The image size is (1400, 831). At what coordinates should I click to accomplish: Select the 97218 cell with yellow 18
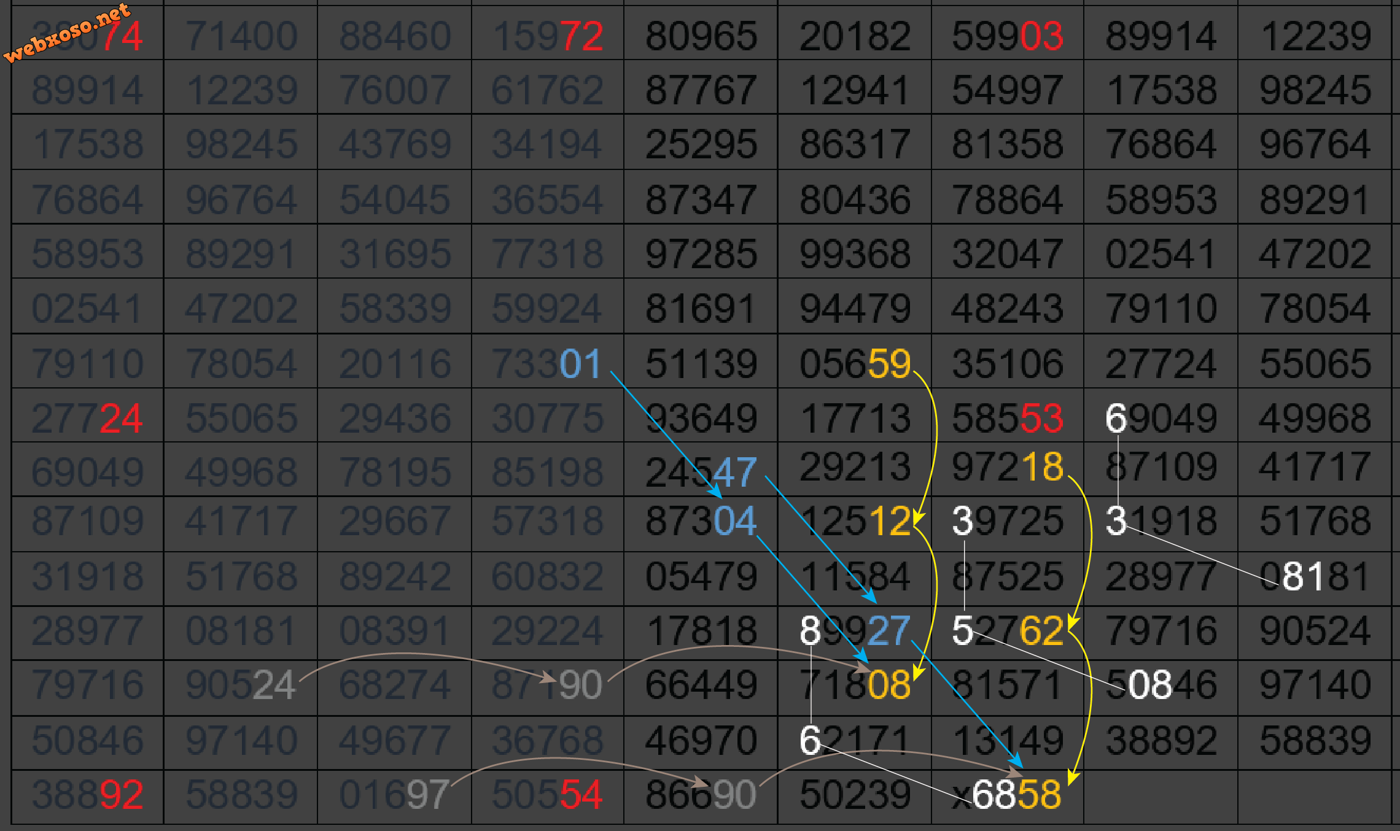pos(1008,466)
